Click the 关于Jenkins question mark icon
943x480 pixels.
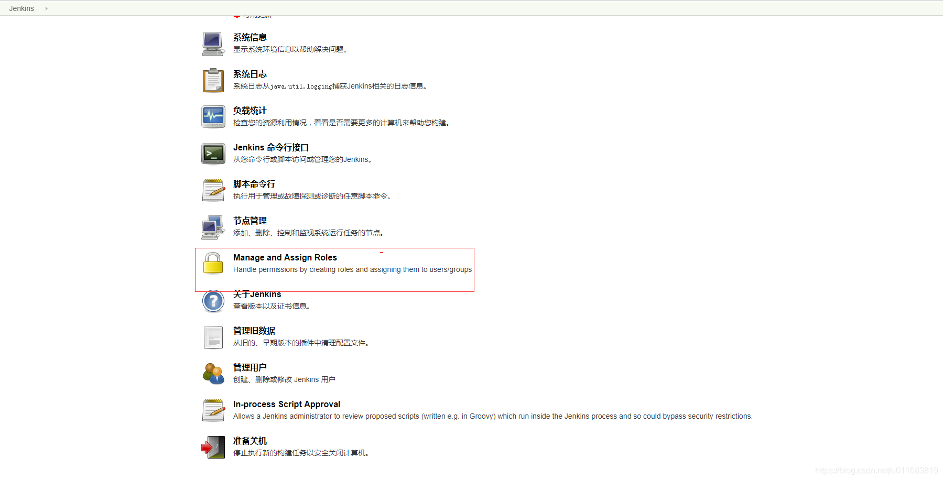pos(213,301)
